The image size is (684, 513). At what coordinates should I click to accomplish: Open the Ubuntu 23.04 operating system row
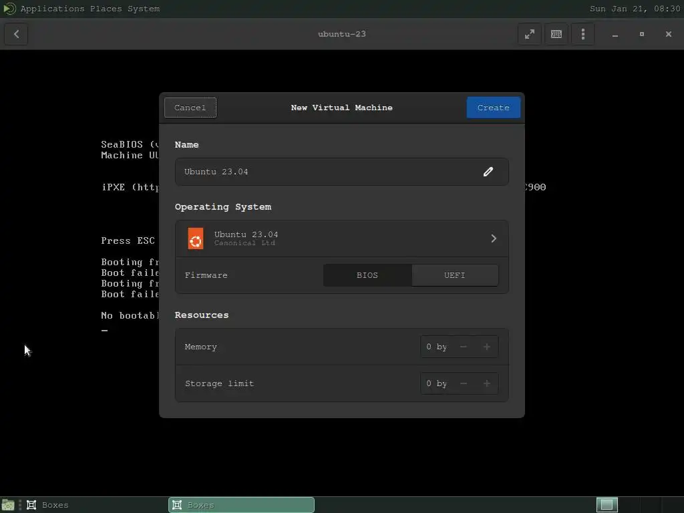pos(342,238)
